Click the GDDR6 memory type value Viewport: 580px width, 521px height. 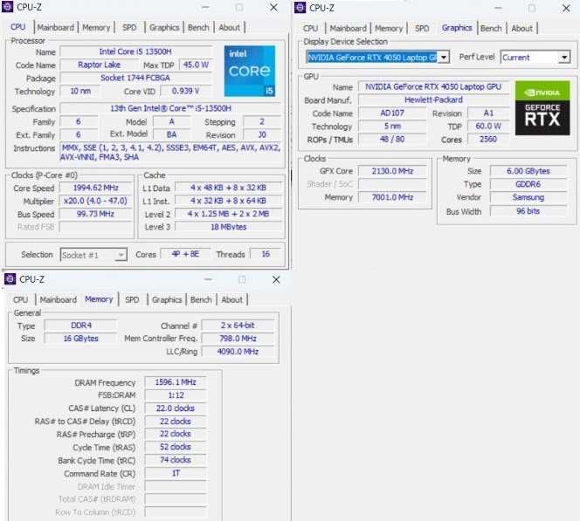pyautogui.click(x=528, y=184)
